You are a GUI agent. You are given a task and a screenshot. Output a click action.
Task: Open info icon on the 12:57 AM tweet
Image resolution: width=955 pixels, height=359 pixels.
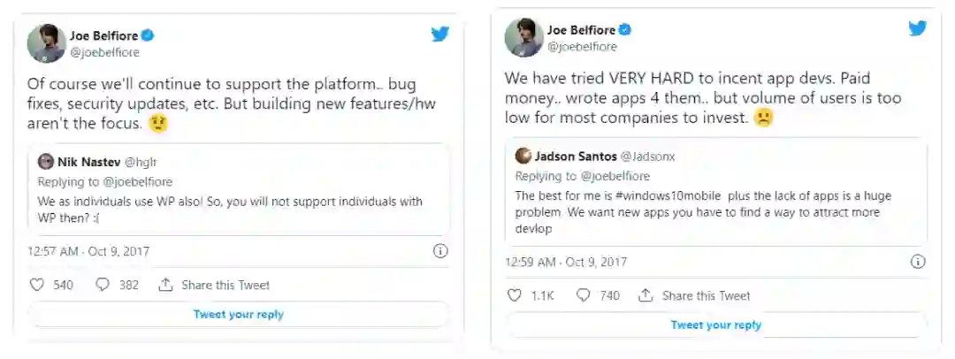coord(440,251)
